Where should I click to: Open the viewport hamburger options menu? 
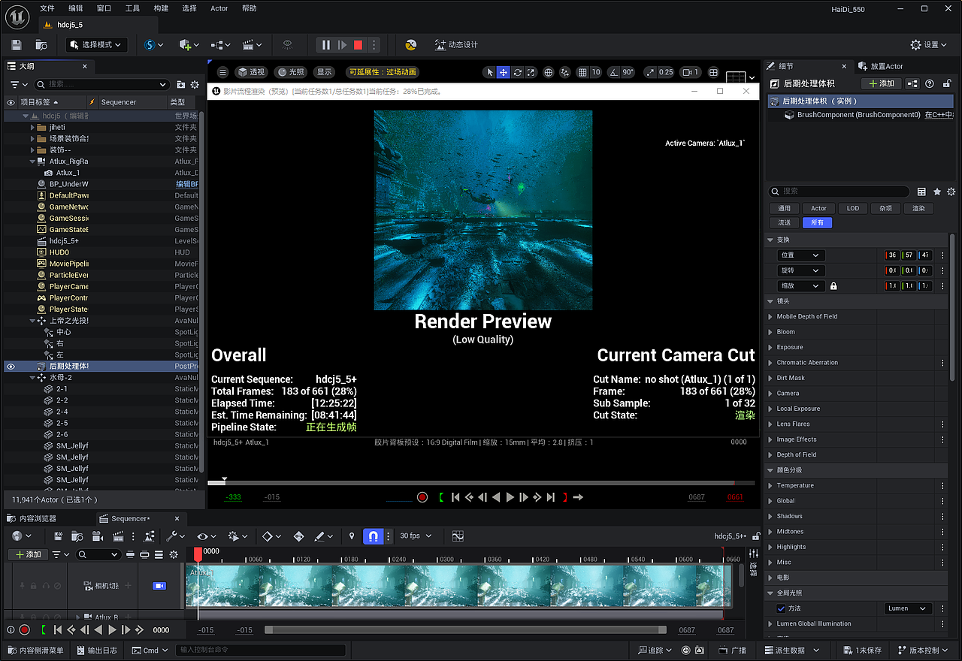(x=222, y=72)
